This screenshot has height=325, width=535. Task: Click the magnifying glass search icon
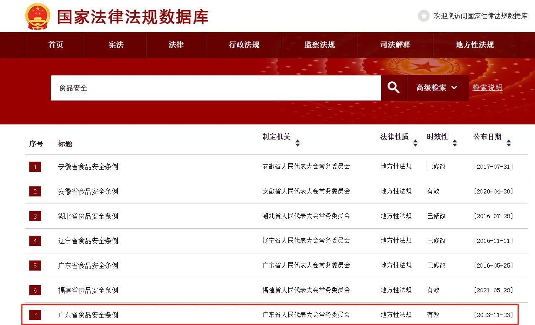(393, 88)
